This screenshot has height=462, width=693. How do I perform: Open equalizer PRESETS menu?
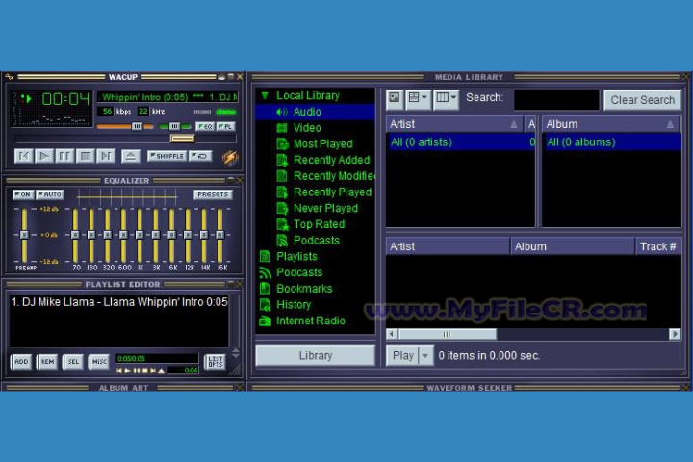pos(213,194)
